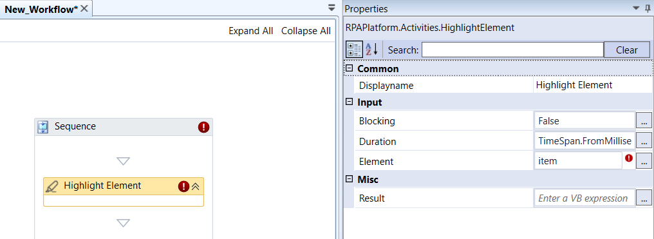Screen dimensions: 654x239
Task: Click the Element property error icon
Action: (x=629, y=158)
